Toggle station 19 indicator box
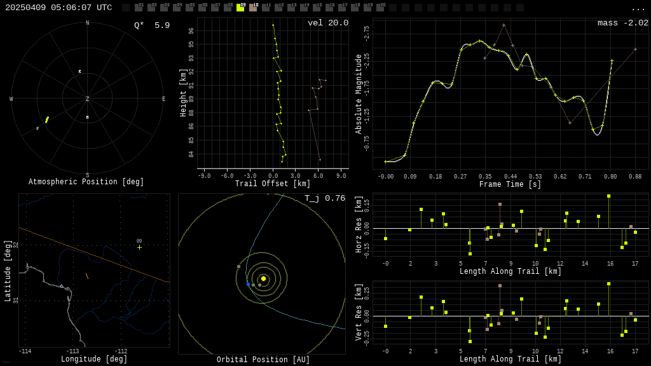Image resolution: width=651 pixels, height=366 pixels. coord(367,8)
